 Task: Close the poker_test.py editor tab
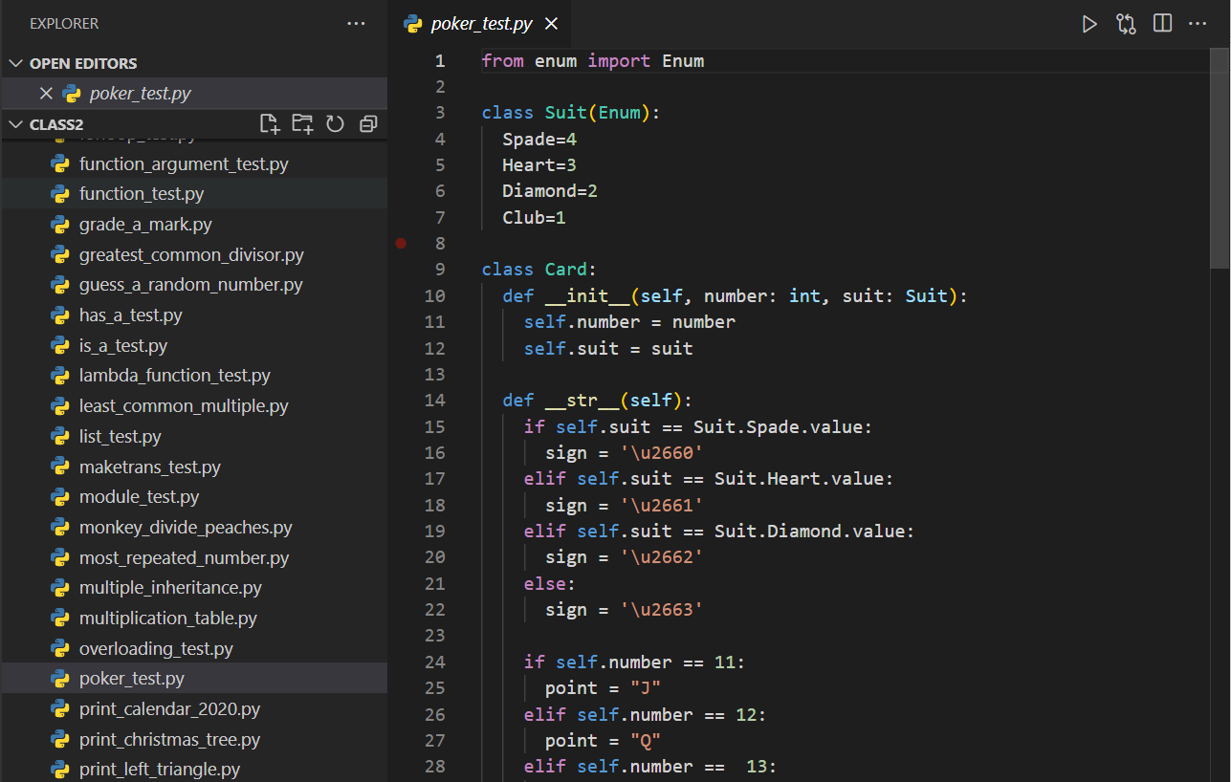coord(550,25)
